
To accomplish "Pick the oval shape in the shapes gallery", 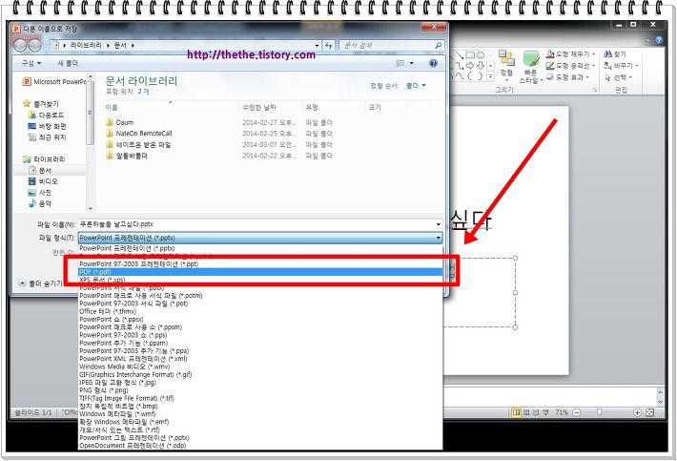I will (481, 55).
